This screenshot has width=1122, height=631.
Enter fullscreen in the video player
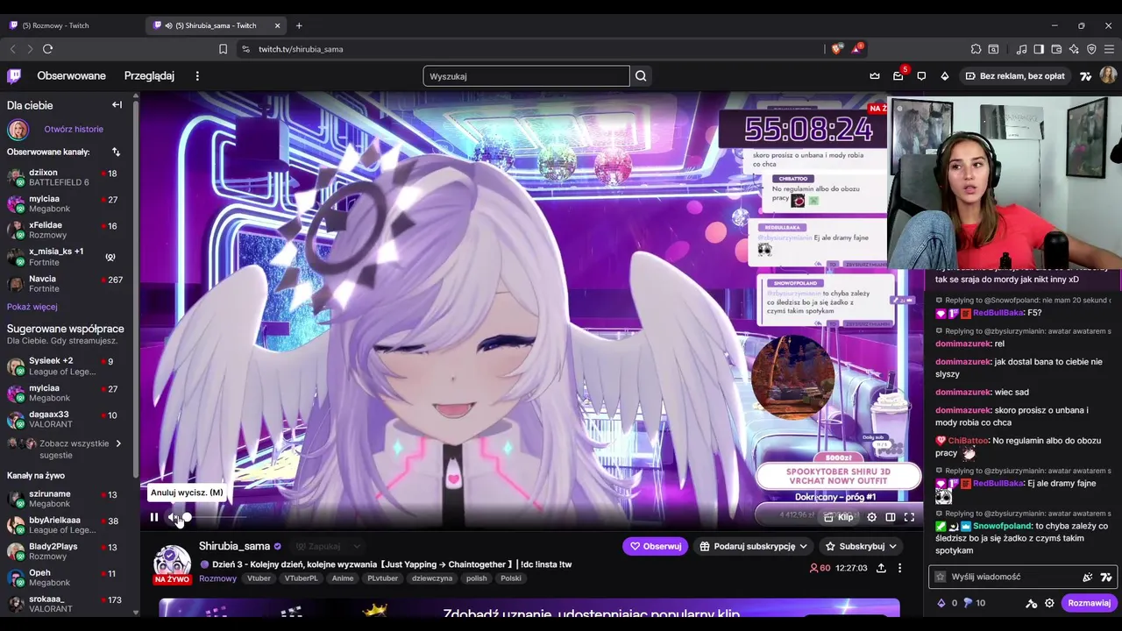click(x=909, y=517)
